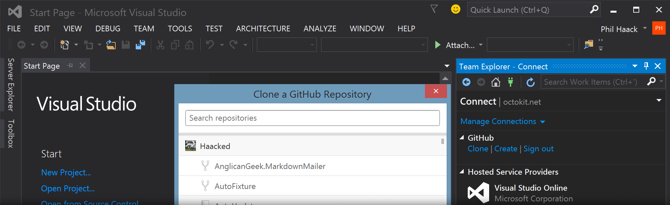The image size is (670, 205).
Task: Refresh Team Explorer with the refresh icon
Action: (x=530, y=82)
